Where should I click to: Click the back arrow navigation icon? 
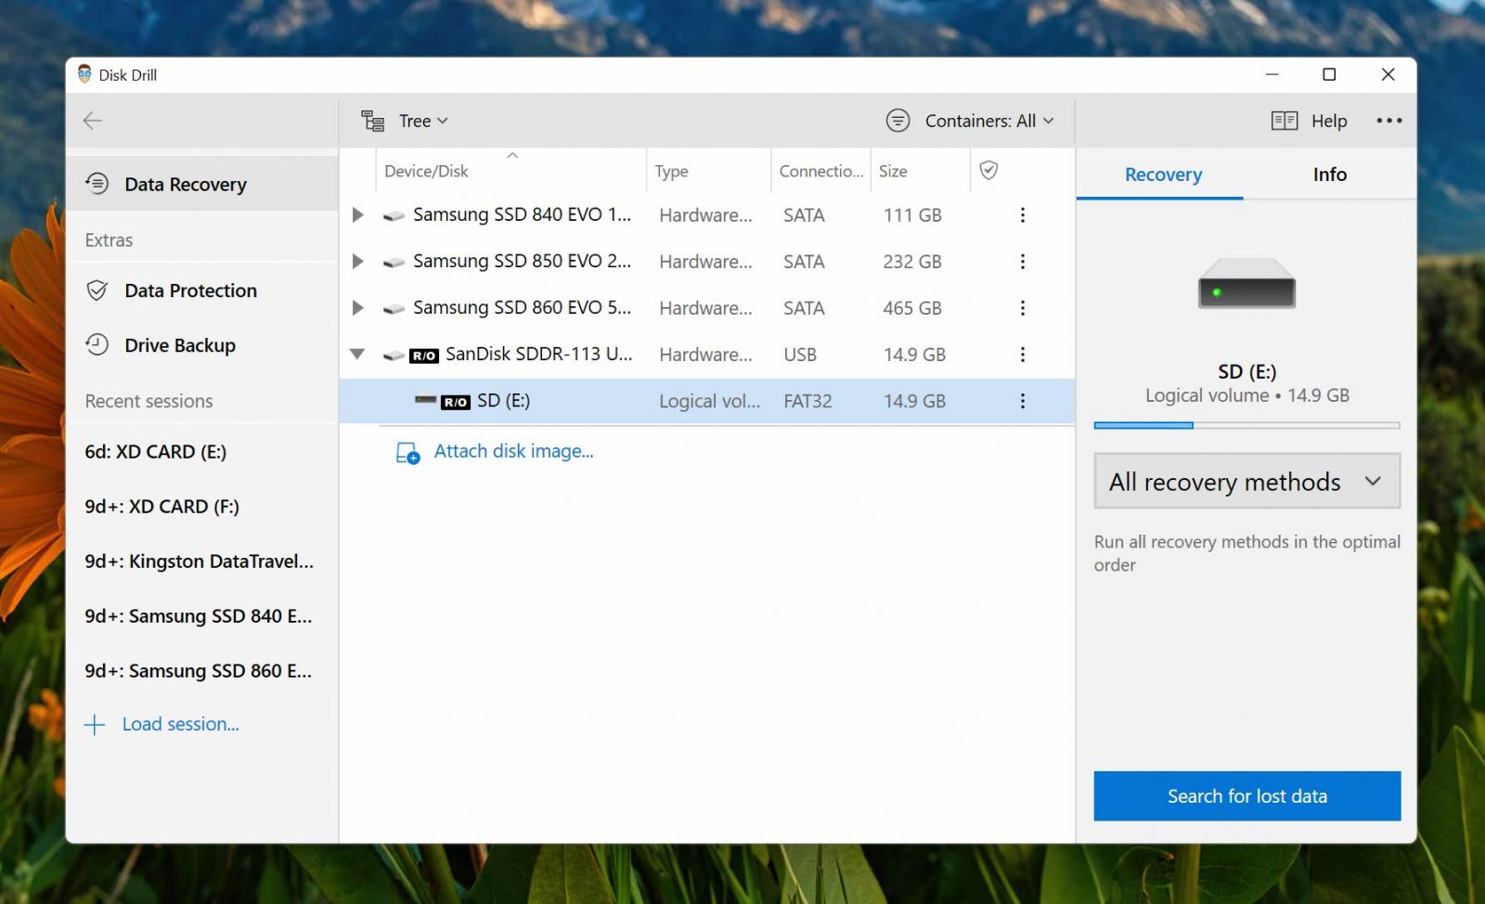click(x=92, y=121)
